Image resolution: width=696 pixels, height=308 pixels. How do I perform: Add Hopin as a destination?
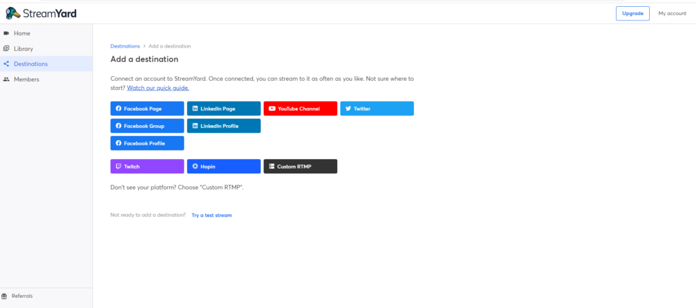(x=224, y=167)
